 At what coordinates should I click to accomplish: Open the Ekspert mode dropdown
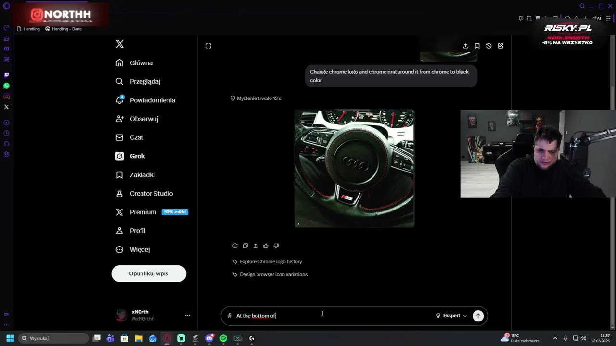451,316
